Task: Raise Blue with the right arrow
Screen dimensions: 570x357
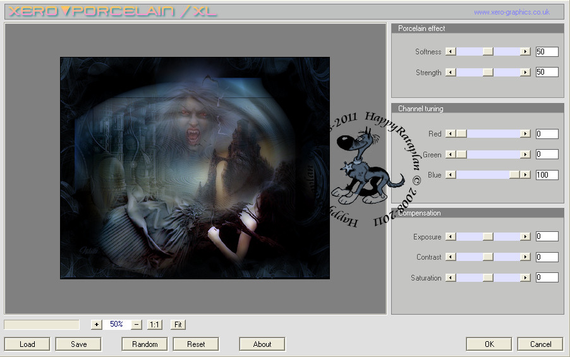Action: 525,175
